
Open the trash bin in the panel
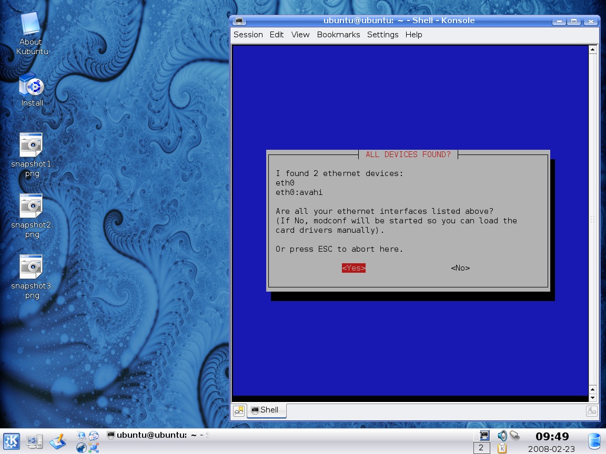594,442
